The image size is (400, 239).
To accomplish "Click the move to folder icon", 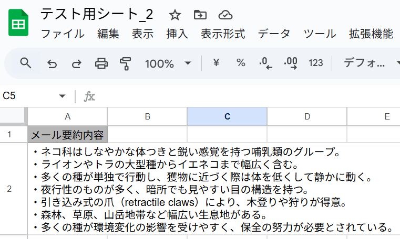I will coord(200,15).
